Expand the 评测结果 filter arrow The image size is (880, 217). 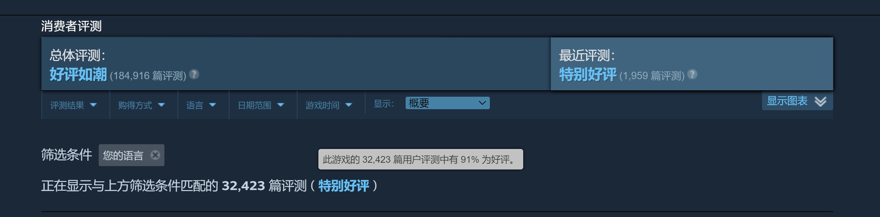[x=93, y=105]
